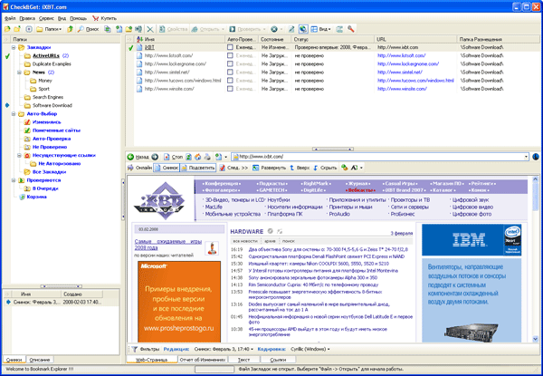Switch to the Отчет об Изменениях tab
Screen dimensions: 543x376
pos(203,360)
